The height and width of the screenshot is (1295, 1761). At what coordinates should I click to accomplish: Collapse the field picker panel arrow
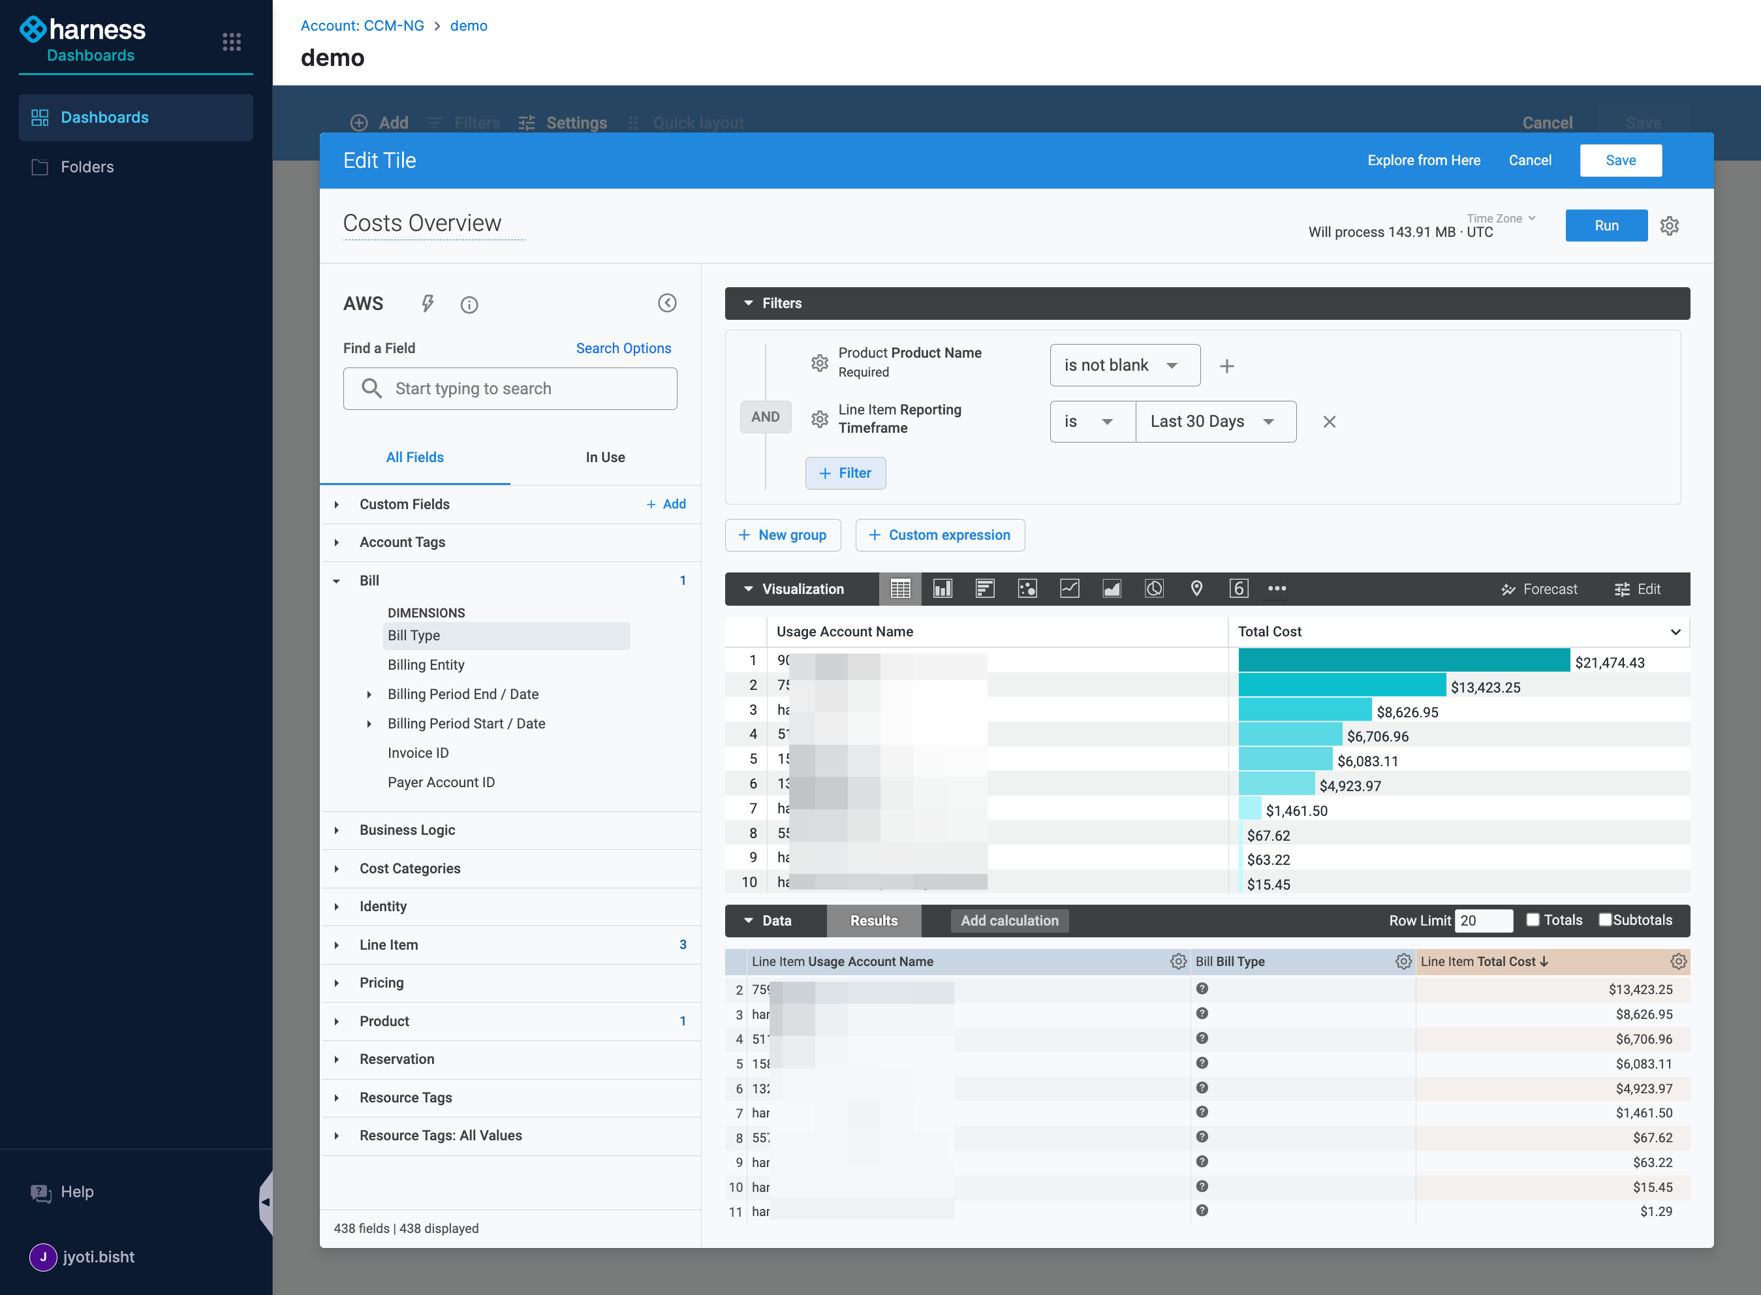[667, 304]
